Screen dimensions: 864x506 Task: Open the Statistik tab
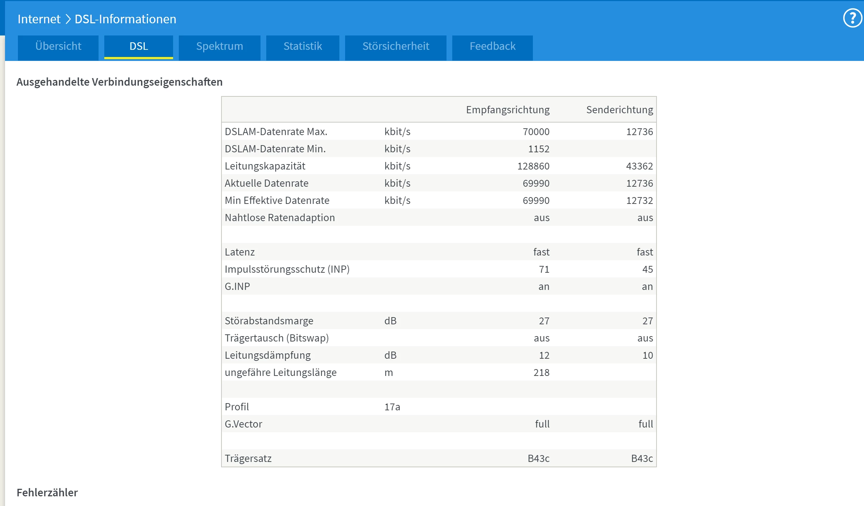[302, 46]
